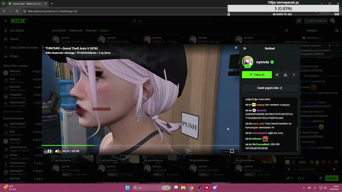The width and height of the screenshot is (342, 192).
Task: Open Gözat in left sidebar
Action: (14, 39)
